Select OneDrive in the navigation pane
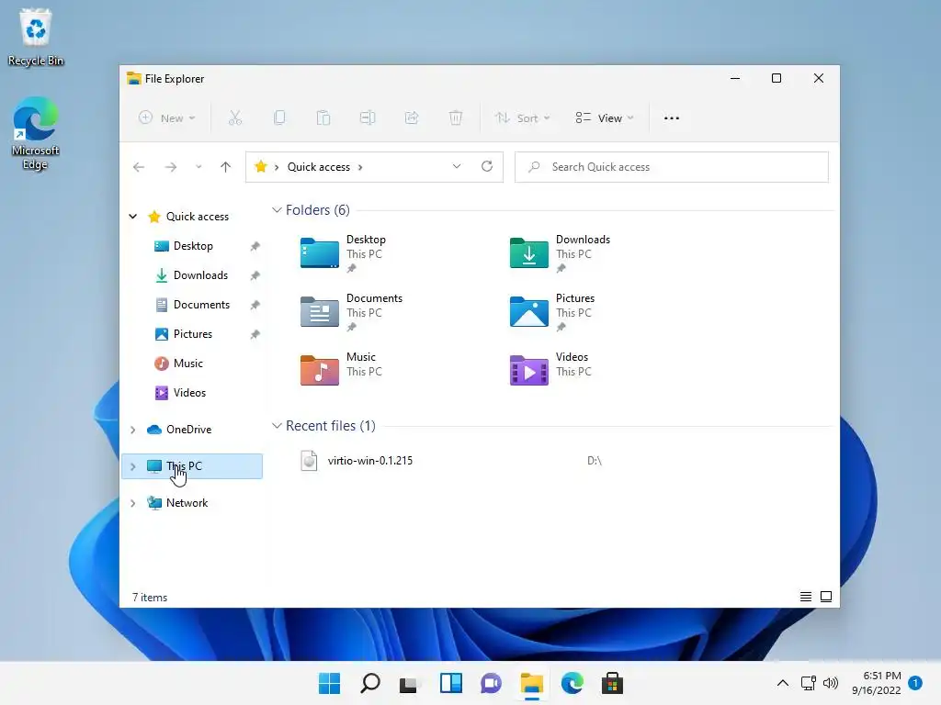The width and height of the screenshot is (941, 705). tap(188, 430)
